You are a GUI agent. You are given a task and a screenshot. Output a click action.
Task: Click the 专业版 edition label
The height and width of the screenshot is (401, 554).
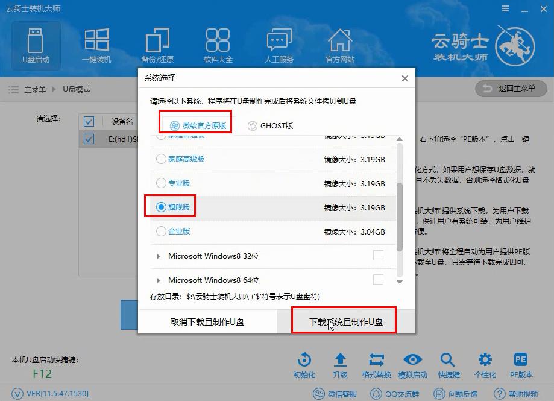[179, 183]
